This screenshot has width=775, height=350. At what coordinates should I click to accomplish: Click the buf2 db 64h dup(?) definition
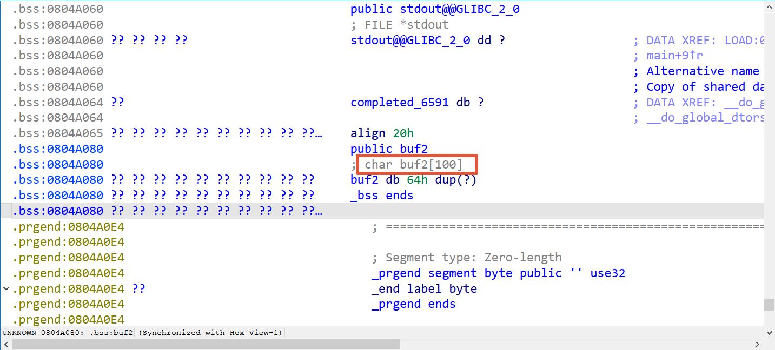(414, 180)
